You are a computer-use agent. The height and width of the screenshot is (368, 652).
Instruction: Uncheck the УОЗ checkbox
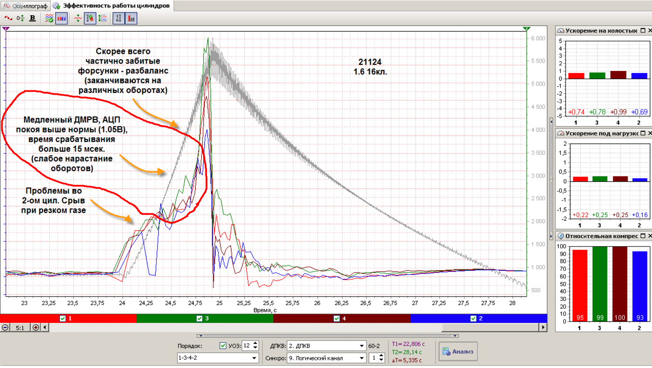(x=223, y=346)
